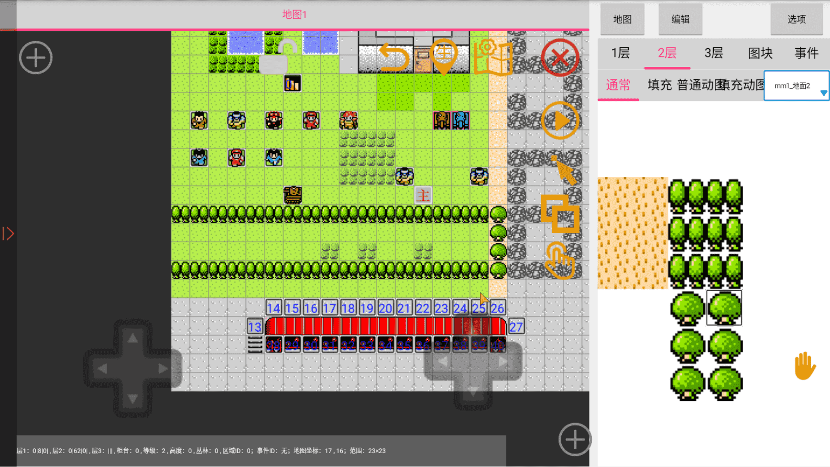Switch to the 3层 layer tab

pos(713,53)
